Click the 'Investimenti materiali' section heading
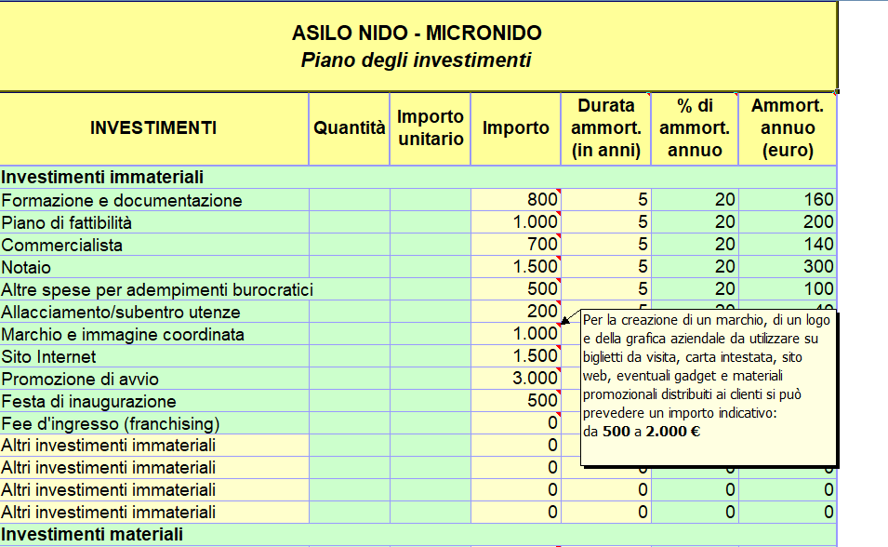The width and height of the screenshot is (888, 547). click(x=92, y=535)
